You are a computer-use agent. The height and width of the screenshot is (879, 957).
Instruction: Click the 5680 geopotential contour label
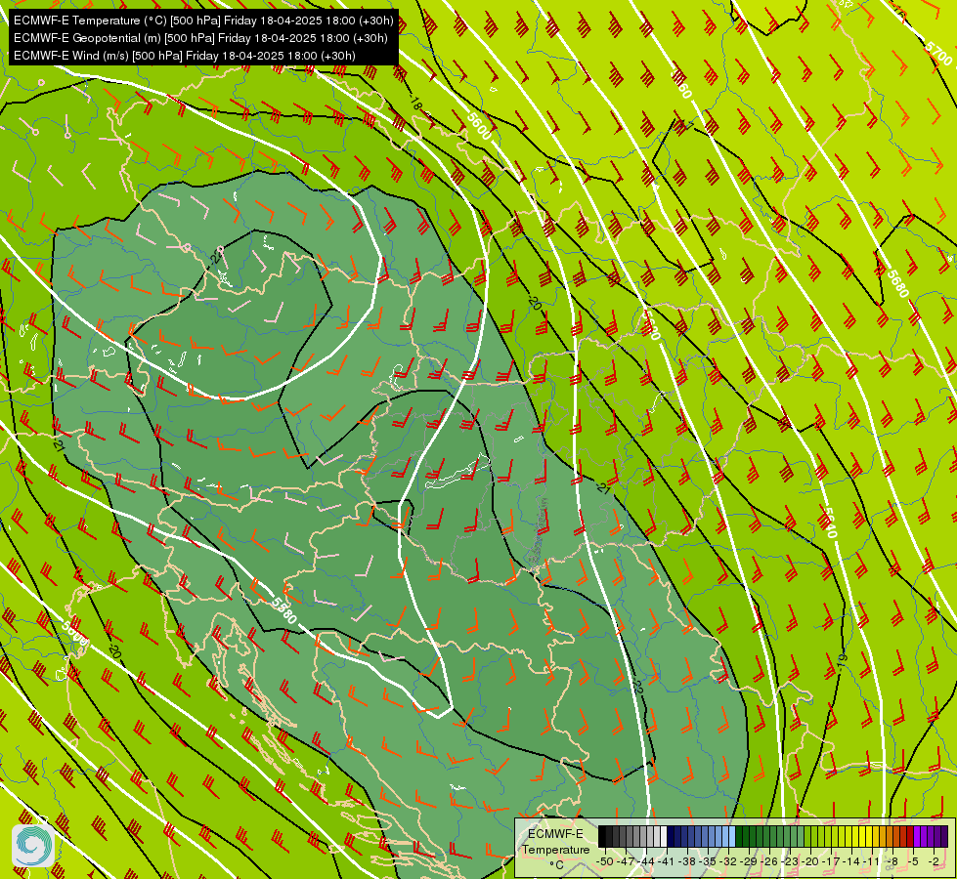[897, 283]
